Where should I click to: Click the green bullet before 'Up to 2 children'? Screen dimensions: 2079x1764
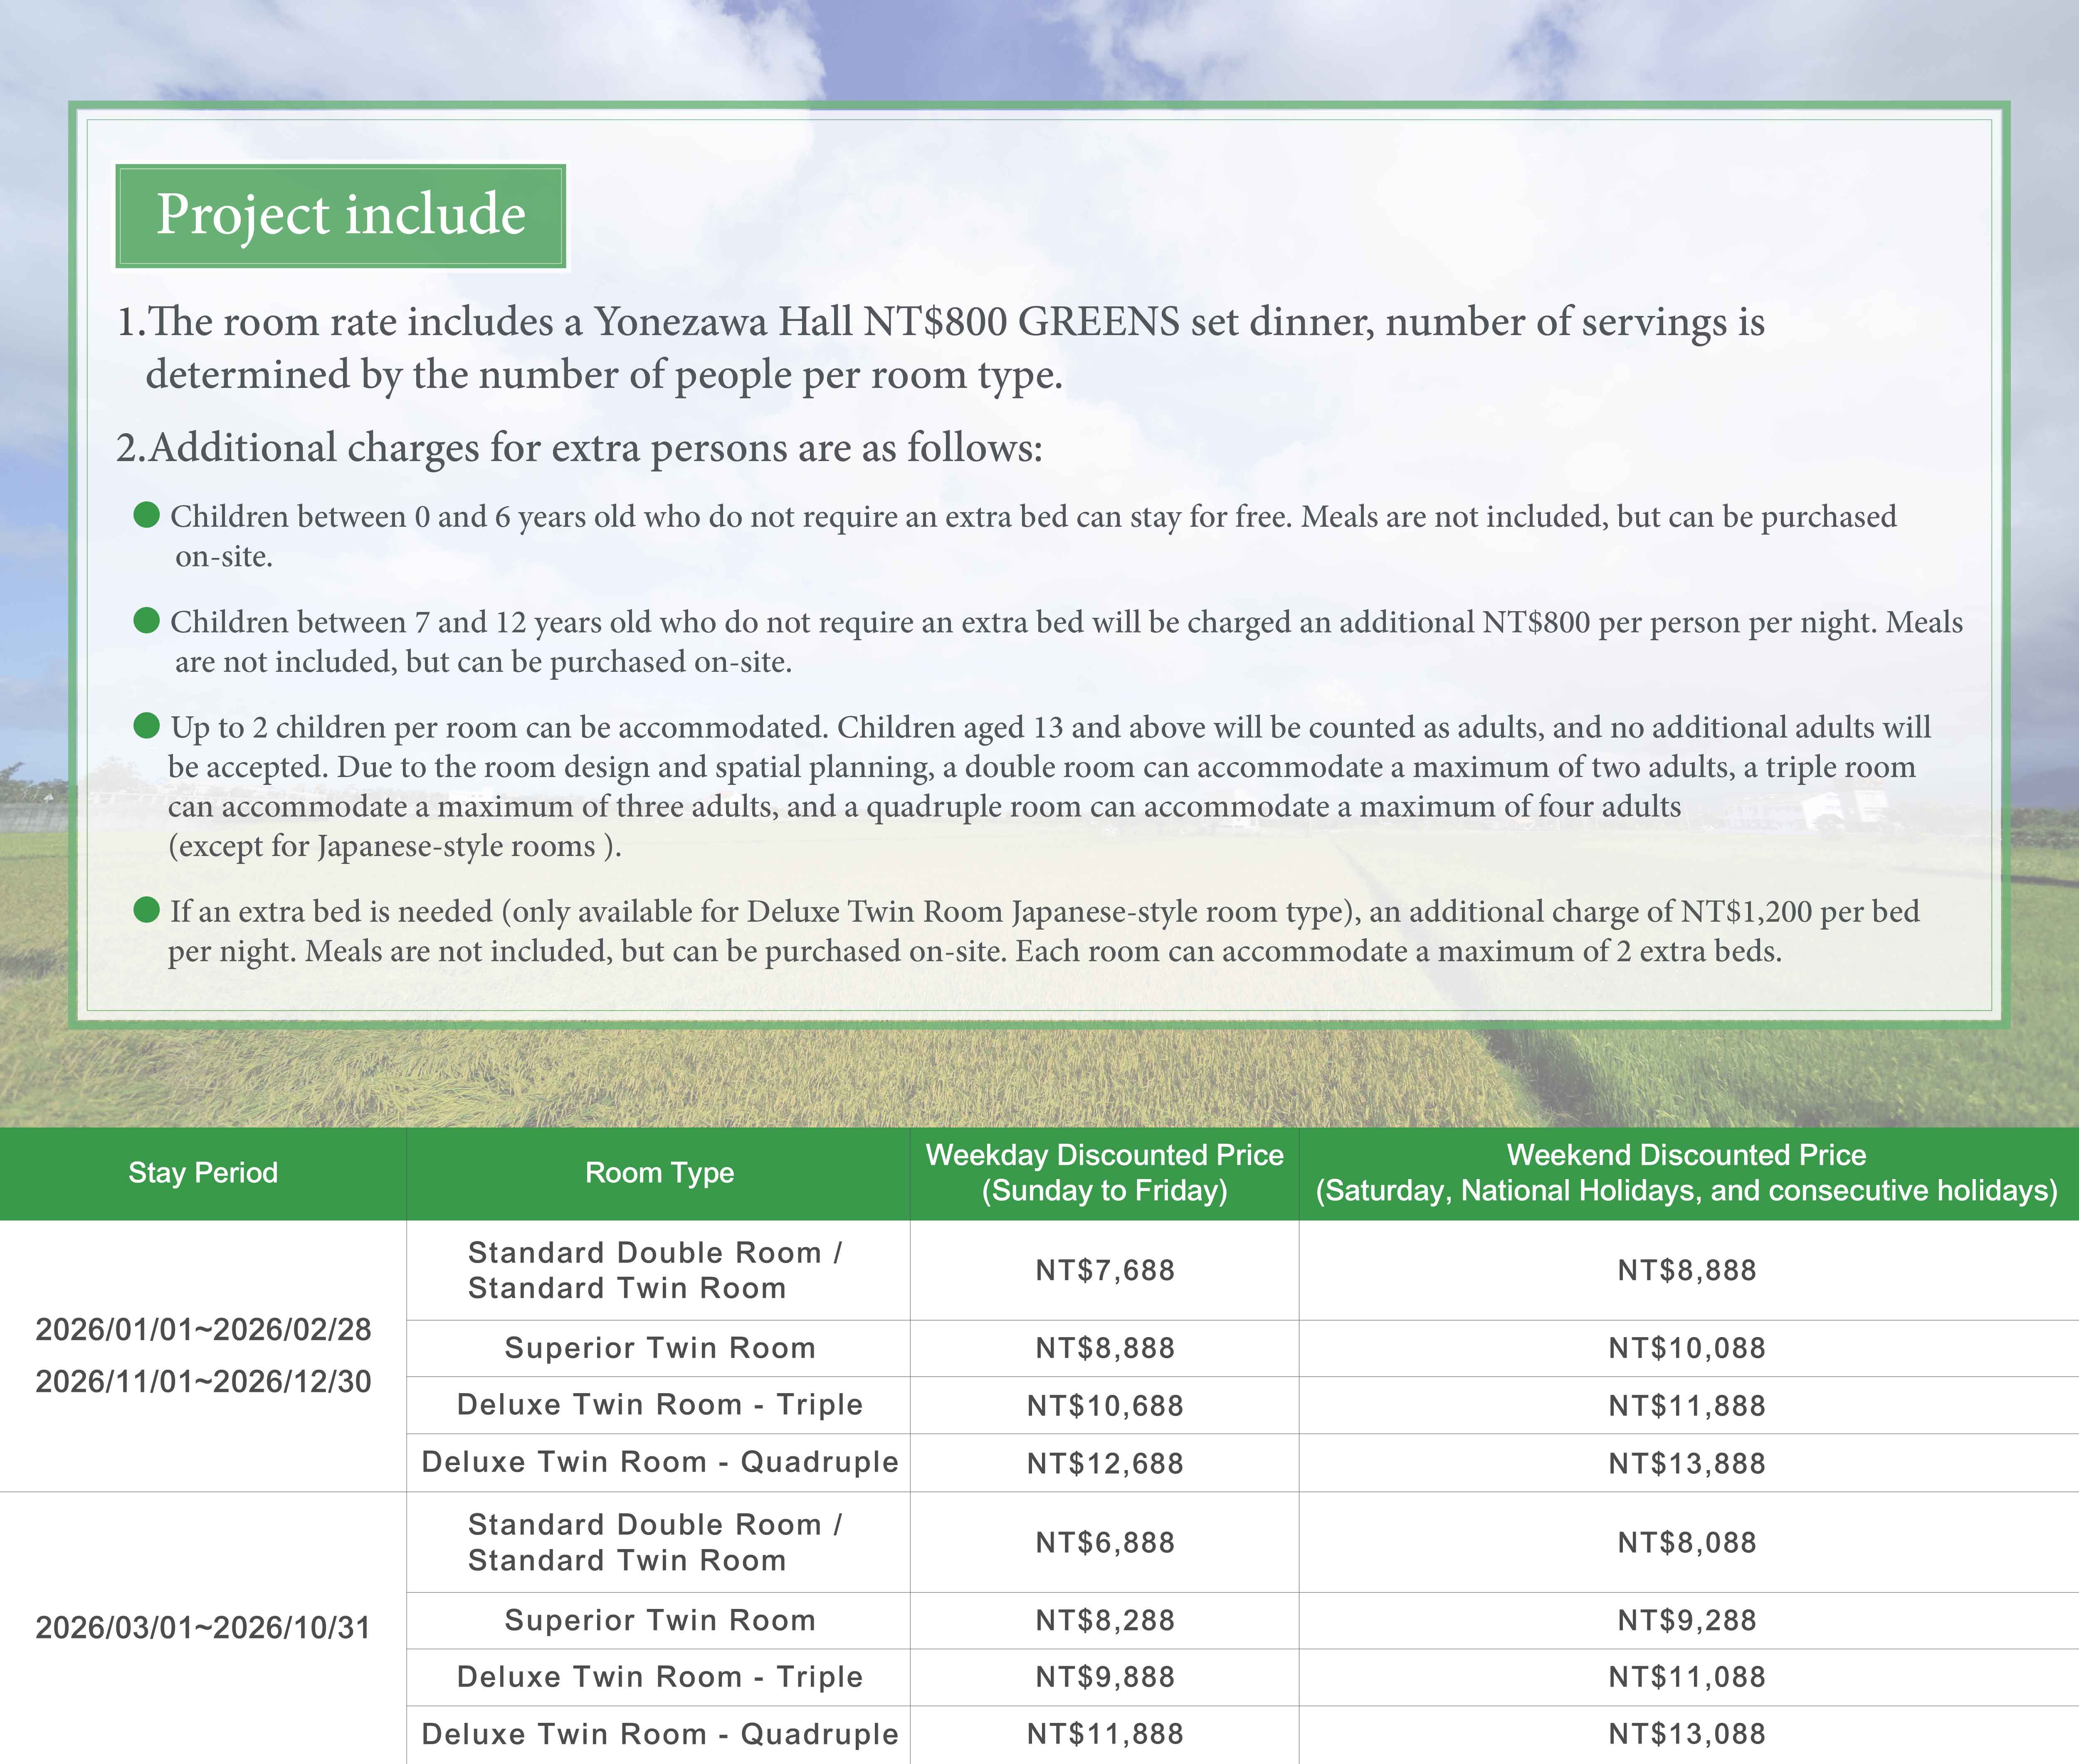147,725
